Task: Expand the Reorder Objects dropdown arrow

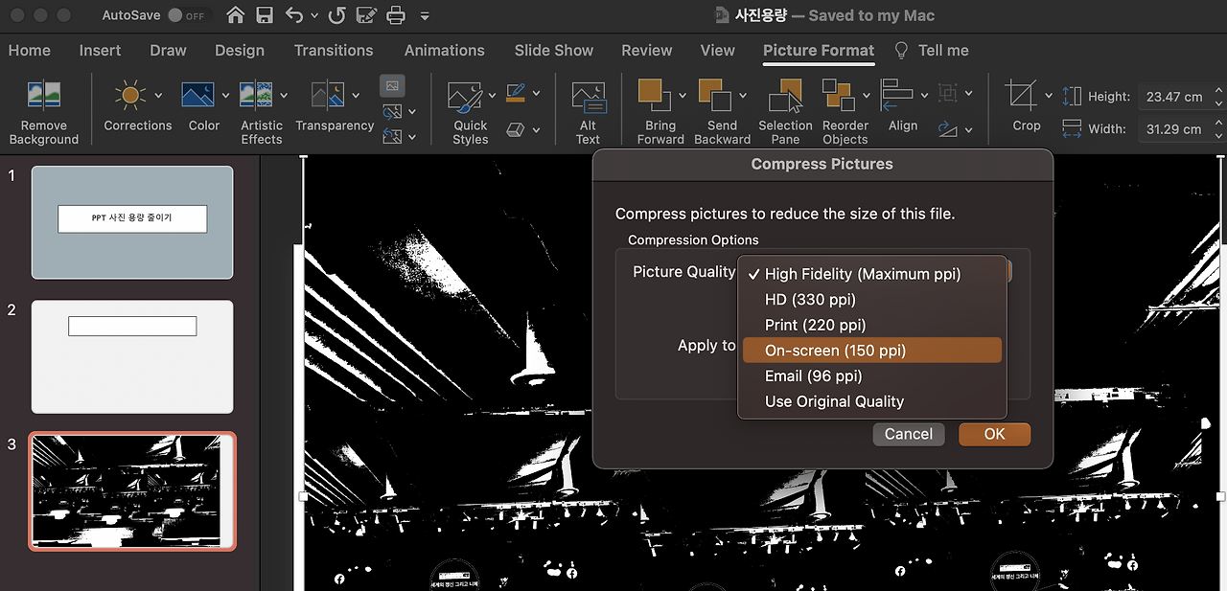Action: tap(867, 95)
